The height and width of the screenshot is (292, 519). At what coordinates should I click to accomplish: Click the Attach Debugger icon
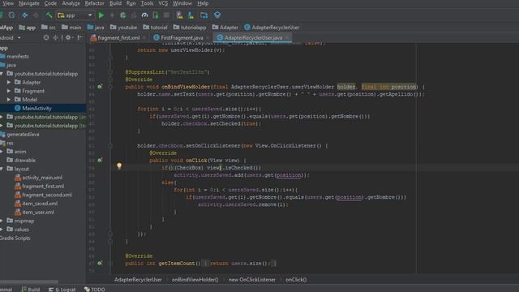(156, 15)
